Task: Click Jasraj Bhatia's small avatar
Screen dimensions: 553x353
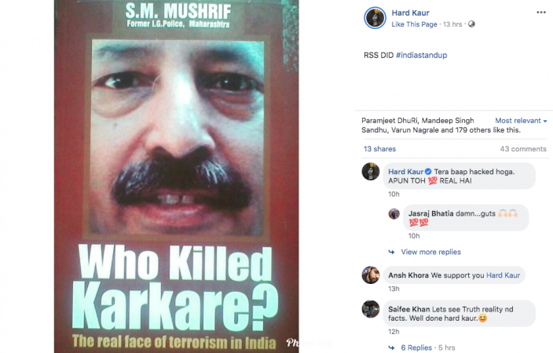Action: [394, 213]
